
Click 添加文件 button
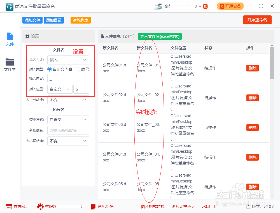pos(32,20)
